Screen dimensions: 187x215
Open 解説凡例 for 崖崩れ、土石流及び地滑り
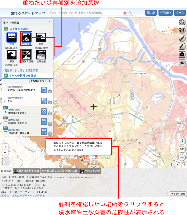tap(44, 90)
